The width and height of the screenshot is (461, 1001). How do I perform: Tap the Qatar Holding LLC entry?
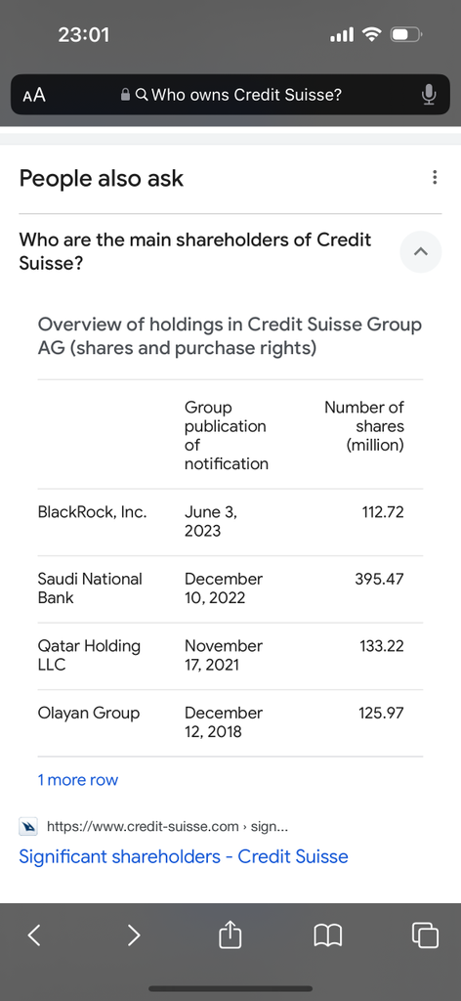(x=89, y=655)
